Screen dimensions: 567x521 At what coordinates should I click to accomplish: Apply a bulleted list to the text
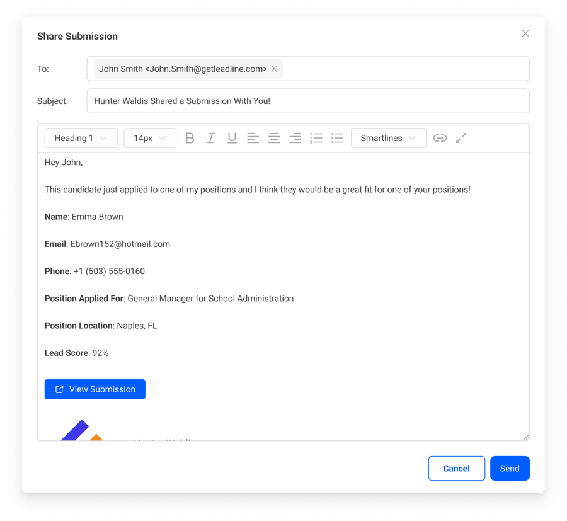(337, 138)
